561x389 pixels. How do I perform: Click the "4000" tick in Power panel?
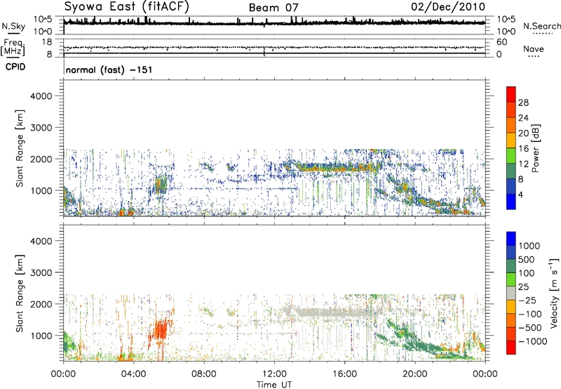41,96
